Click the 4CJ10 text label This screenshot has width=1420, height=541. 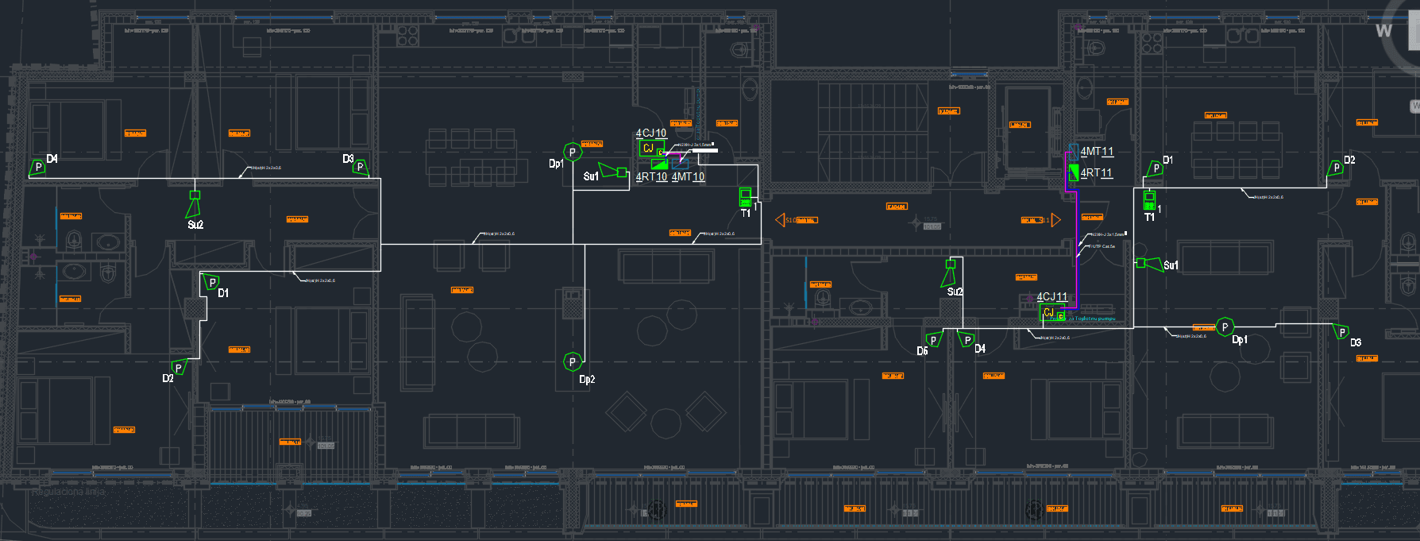650,133
